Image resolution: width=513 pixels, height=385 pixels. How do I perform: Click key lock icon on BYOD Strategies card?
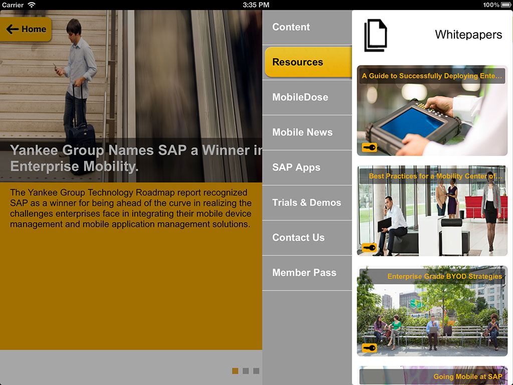tap(369, 348)
